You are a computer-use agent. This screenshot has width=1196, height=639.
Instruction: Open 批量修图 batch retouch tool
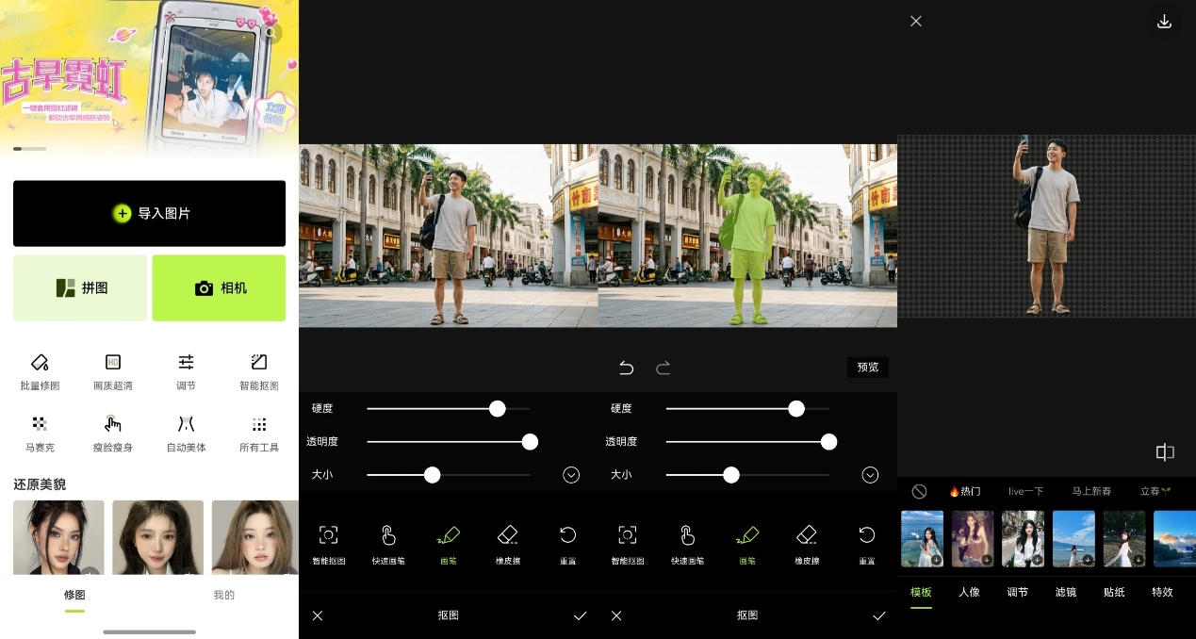tap(40, 372)
